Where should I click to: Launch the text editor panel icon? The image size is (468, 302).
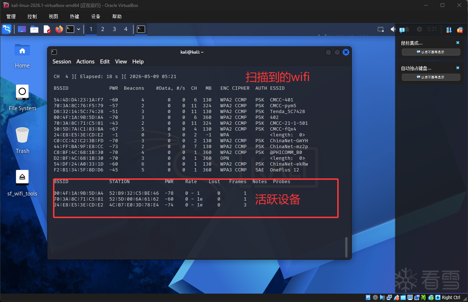coord(47,29)
